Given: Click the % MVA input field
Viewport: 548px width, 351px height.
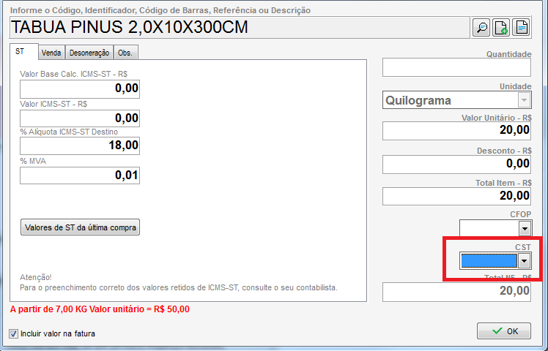Looking at the screenshot, I should click(79, 175).
